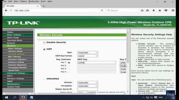Click the Key 1 WEP Key field

click(97, 62)
